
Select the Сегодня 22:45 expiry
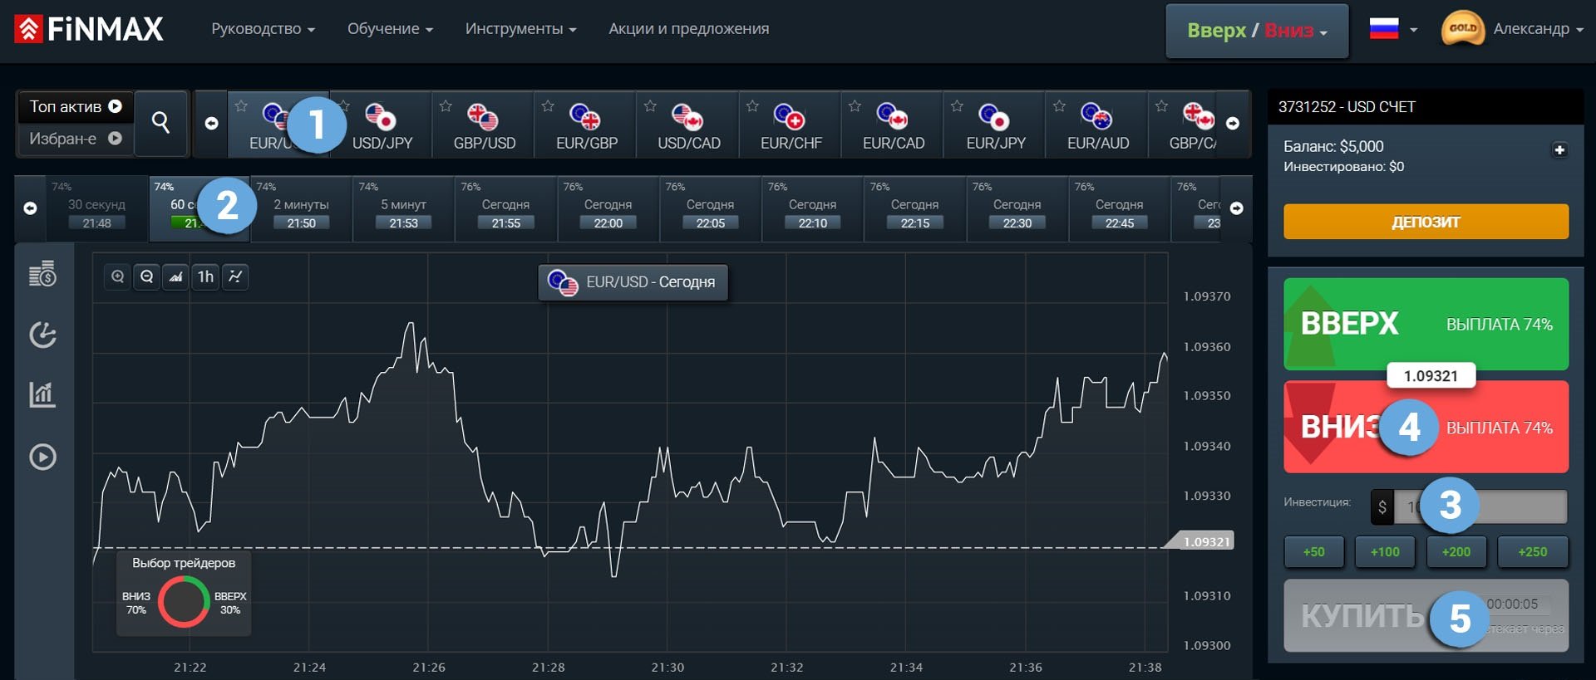coord(1119,208)
